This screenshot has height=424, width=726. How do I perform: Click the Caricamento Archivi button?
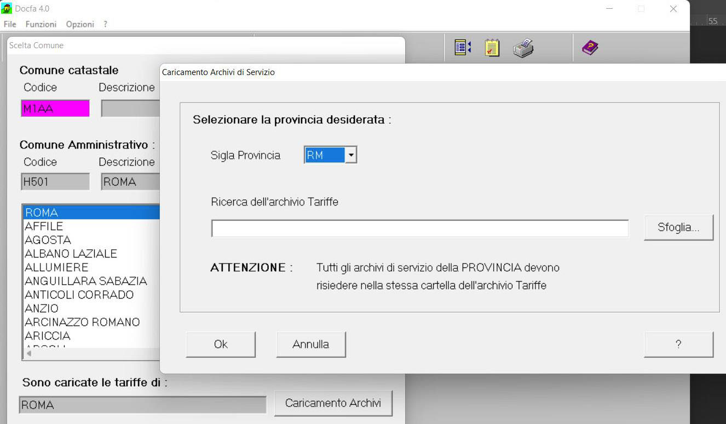pyautogui.click(x=333, y=403)
